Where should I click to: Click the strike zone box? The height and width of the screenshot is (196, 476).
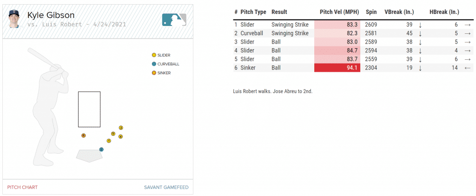pyautogui.click(x=89, y=109)
